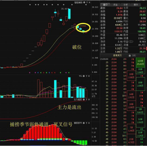
Task: Close the 主力追踪 indicator panel
Action: [x=89, y=100]
